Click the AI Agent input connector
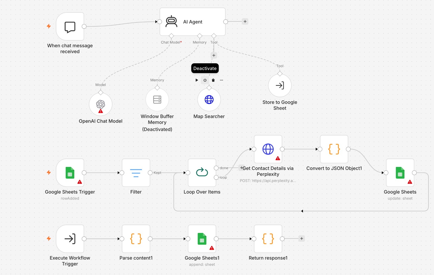Viewport: 434px width, 275px height. (x=160, y=22)
